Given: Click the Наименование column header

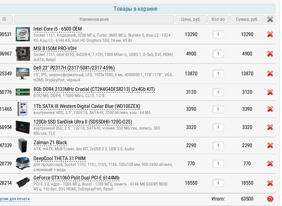Looking at the screenshot, I should (x=94, y=19).
